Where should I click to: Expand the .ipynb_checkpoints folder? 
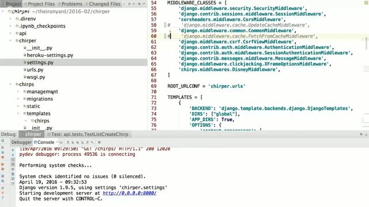10,26
